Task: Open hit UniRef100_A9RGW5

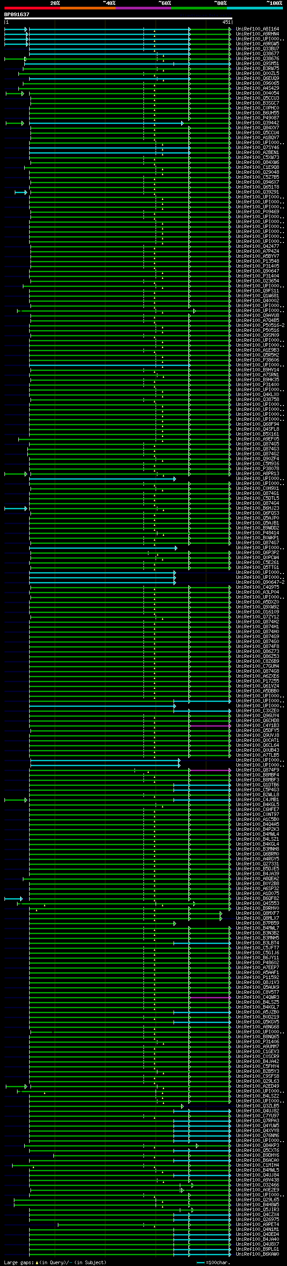Action: [x=257, y=44]
